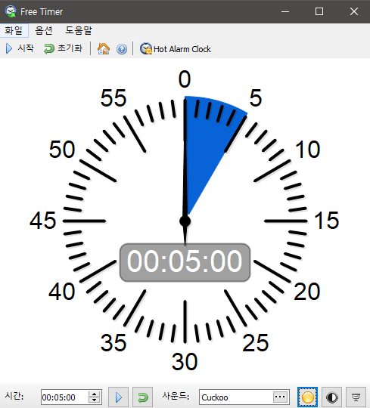The width and height of the screenshot is (370, 408).
Task: Toggle the half-circle contrast mode button
Action: [331, 397]
